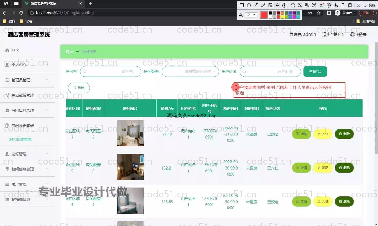The height and width of the screenshot is (226, 378).
Task: Open 详情 for the 77.19 price row
Action: [302, 134]
